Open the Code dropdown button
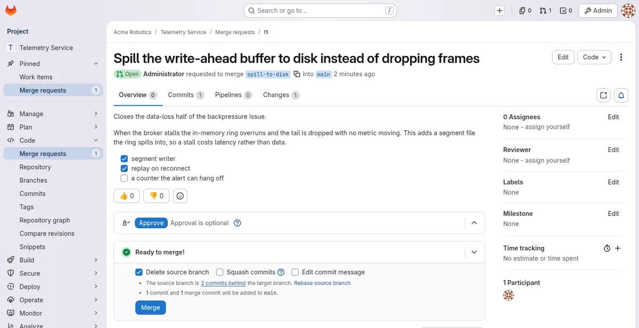639x328 pixels. [594, 57]
